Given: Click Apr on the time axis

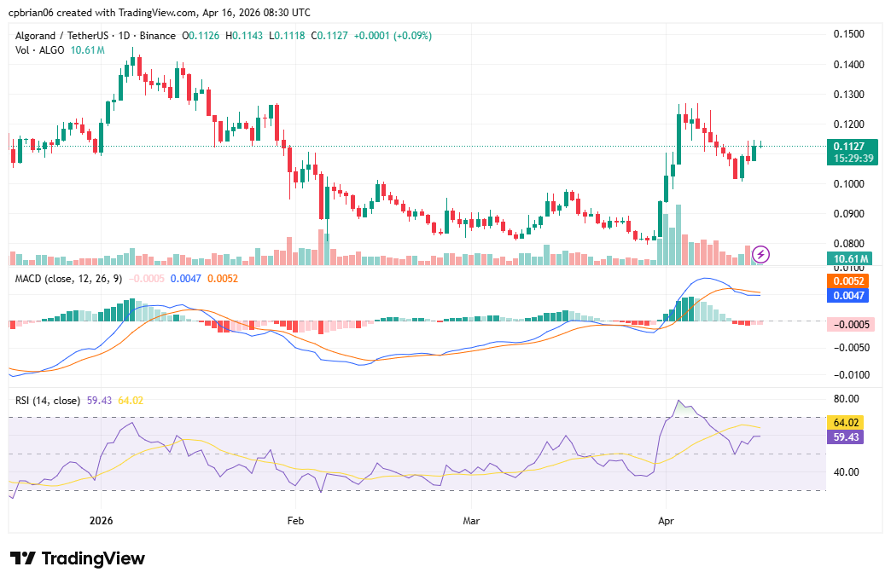Looking at the screenshot, I should (x=667, y=520).
